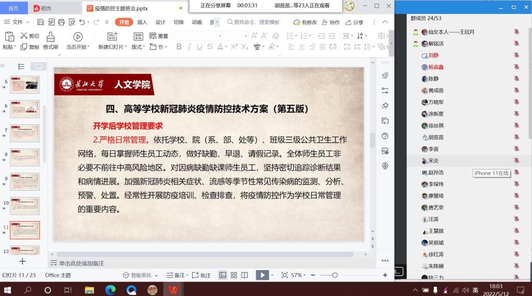This screenshot has width=532, height=296.
Task: Toggle Italic text formatting
Action: tap(189, 47)
